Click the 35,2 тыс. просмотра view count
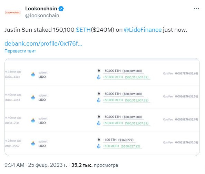The image size is (205, 174). 95,165
